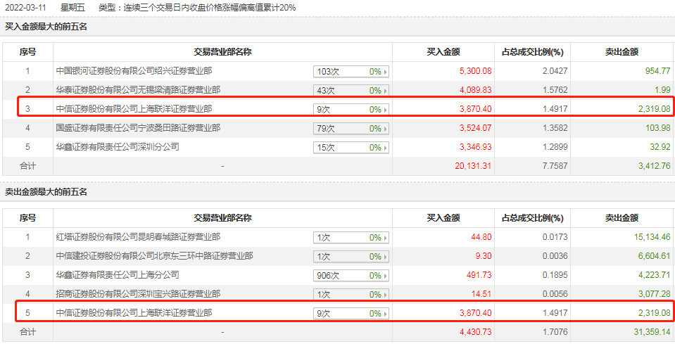
Task: Click buy amount 4,089.83
Action: [x=475, y=90]
